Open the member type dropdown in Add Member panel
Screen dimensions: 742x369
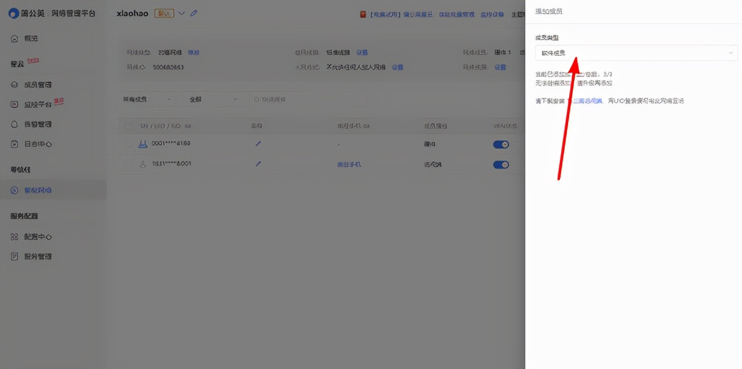(636, 53)
